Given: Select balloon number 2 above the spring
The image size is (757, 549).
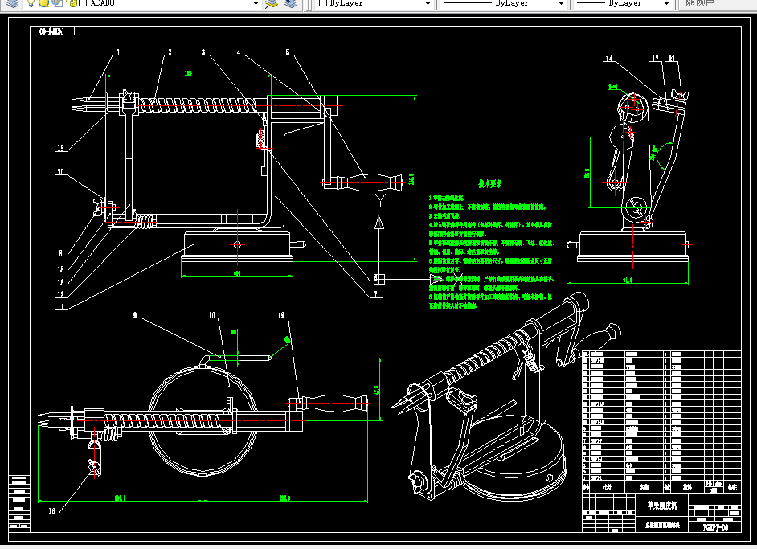Looking at the screenshot, I should [170, 51].
